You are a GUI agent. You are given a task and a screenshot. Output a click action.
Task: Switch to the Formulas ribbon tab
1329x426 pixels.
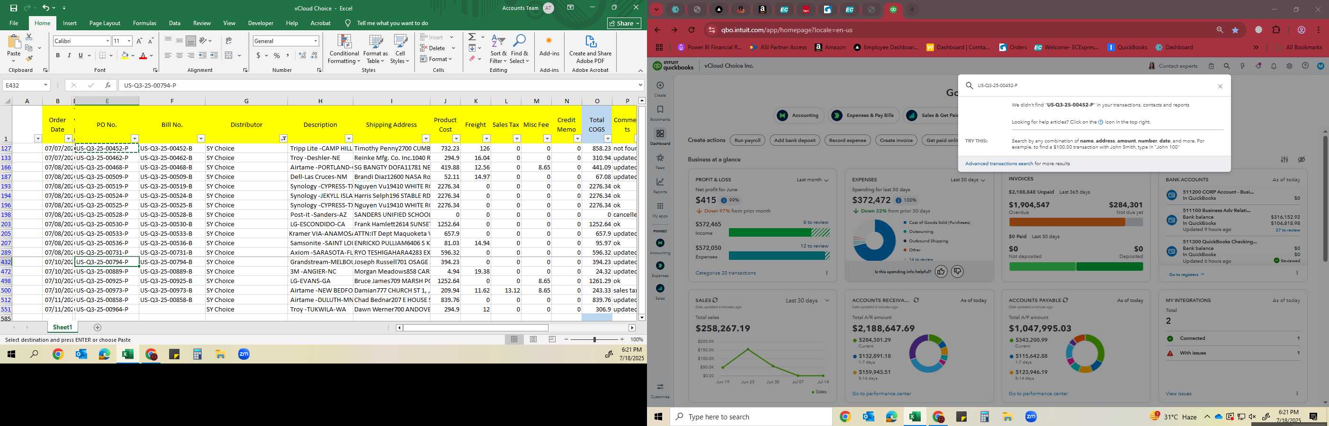click(144, 23)
